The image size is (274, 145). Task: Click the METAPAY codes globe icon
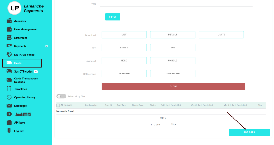(9, 55)
